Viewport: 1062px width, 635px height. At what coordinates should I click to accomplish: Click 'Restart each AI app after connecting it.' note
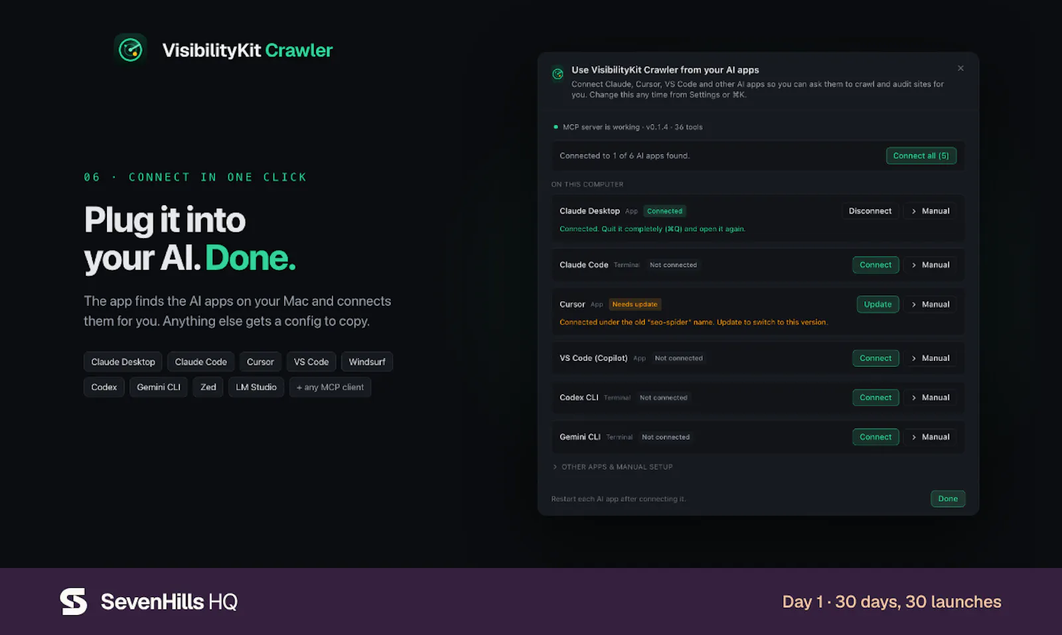619,499
